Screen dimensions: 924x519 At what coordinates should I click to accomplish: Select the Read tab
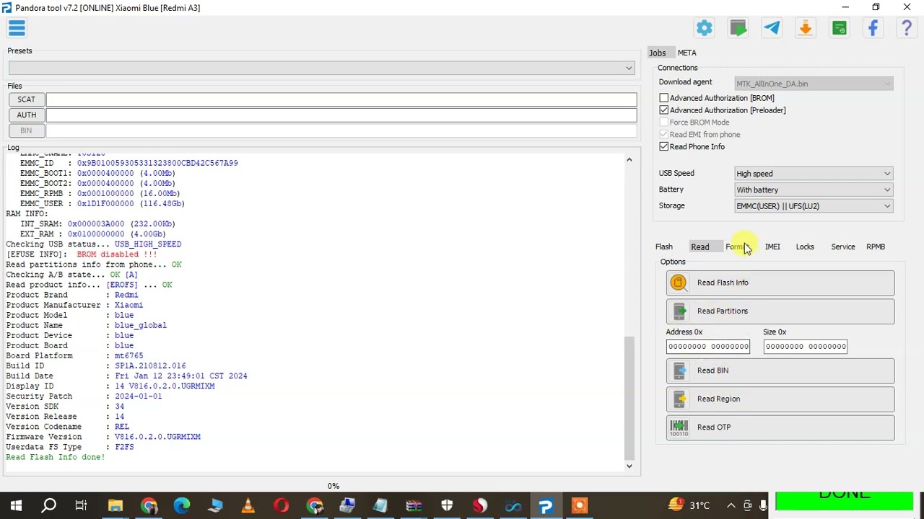tap(700, 247)
